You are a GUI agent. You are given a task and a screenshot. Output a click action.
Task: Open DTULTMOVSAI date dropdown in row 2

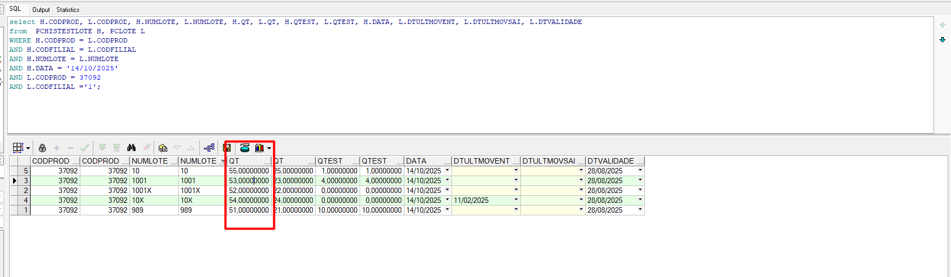click(581, 190)
